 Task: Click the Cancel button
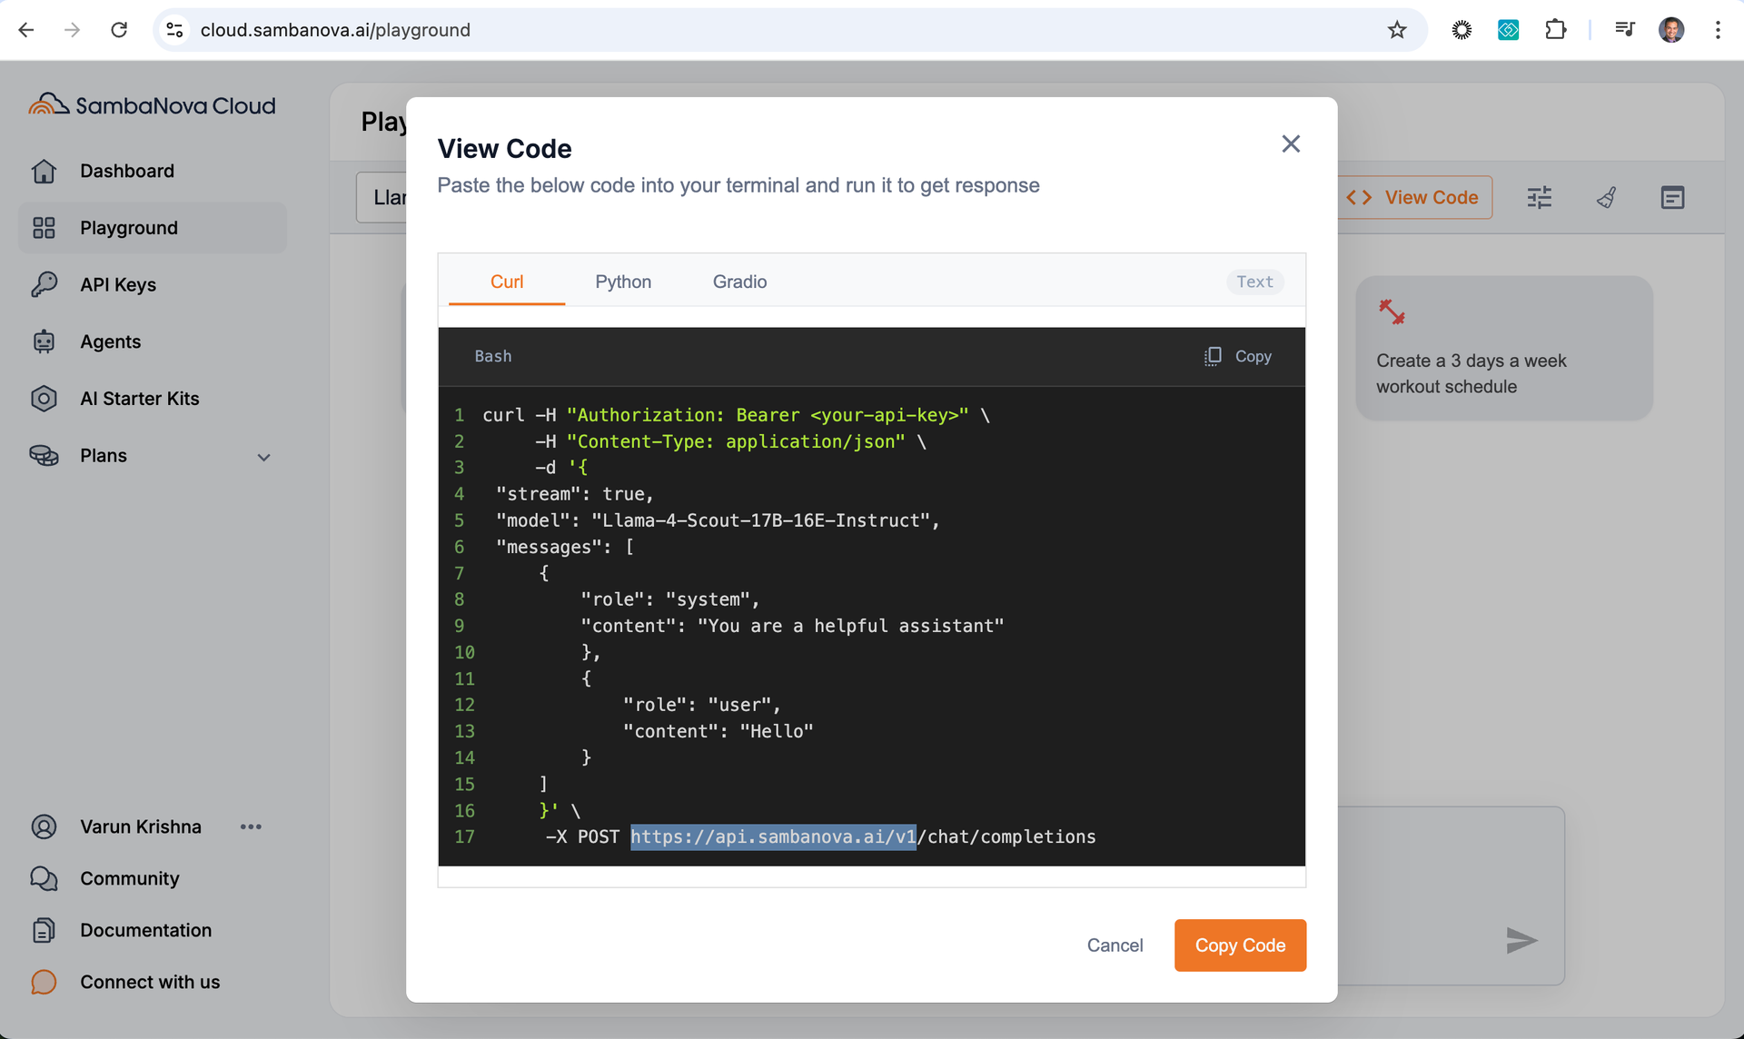[1115, 945]
